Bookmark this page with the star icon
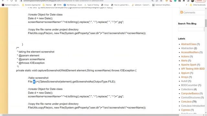Image resolution: width=207 pixels, height=116 pixels. pyautogui.click(x=161, y=1)
